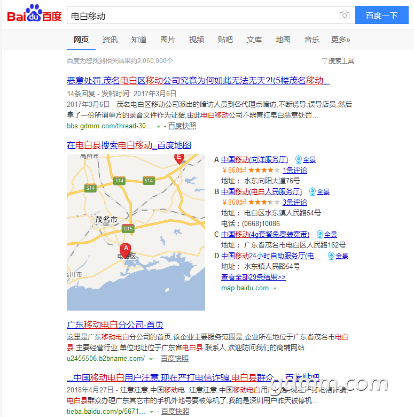Click the Baidu logo
Screen dimensions: 414x417
(34, 13)
